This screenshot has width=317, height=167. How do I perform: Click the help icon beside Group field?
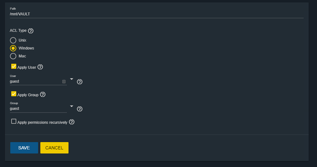(80, 109)
